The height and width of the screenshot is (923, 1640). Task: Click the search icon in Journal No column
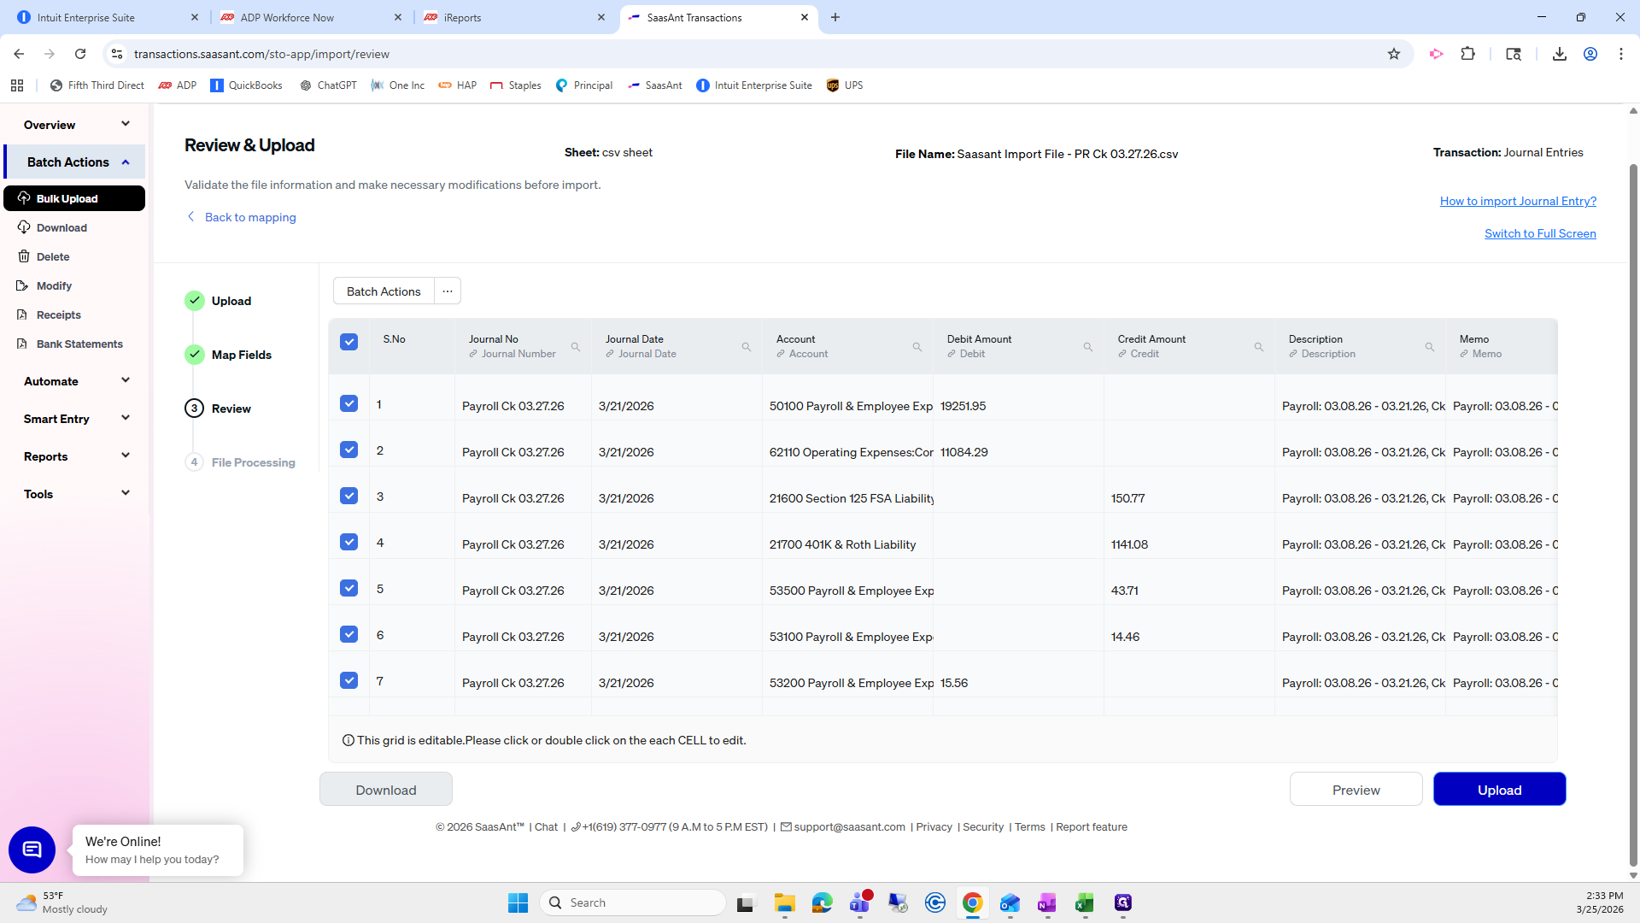576,347
